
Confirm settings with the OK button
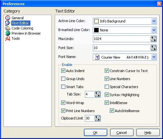(x=95, y=133)
